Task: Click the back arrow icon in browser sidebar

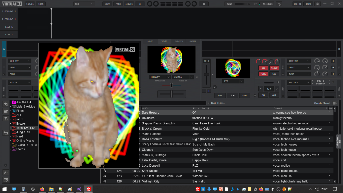Action: click(6, 133)
